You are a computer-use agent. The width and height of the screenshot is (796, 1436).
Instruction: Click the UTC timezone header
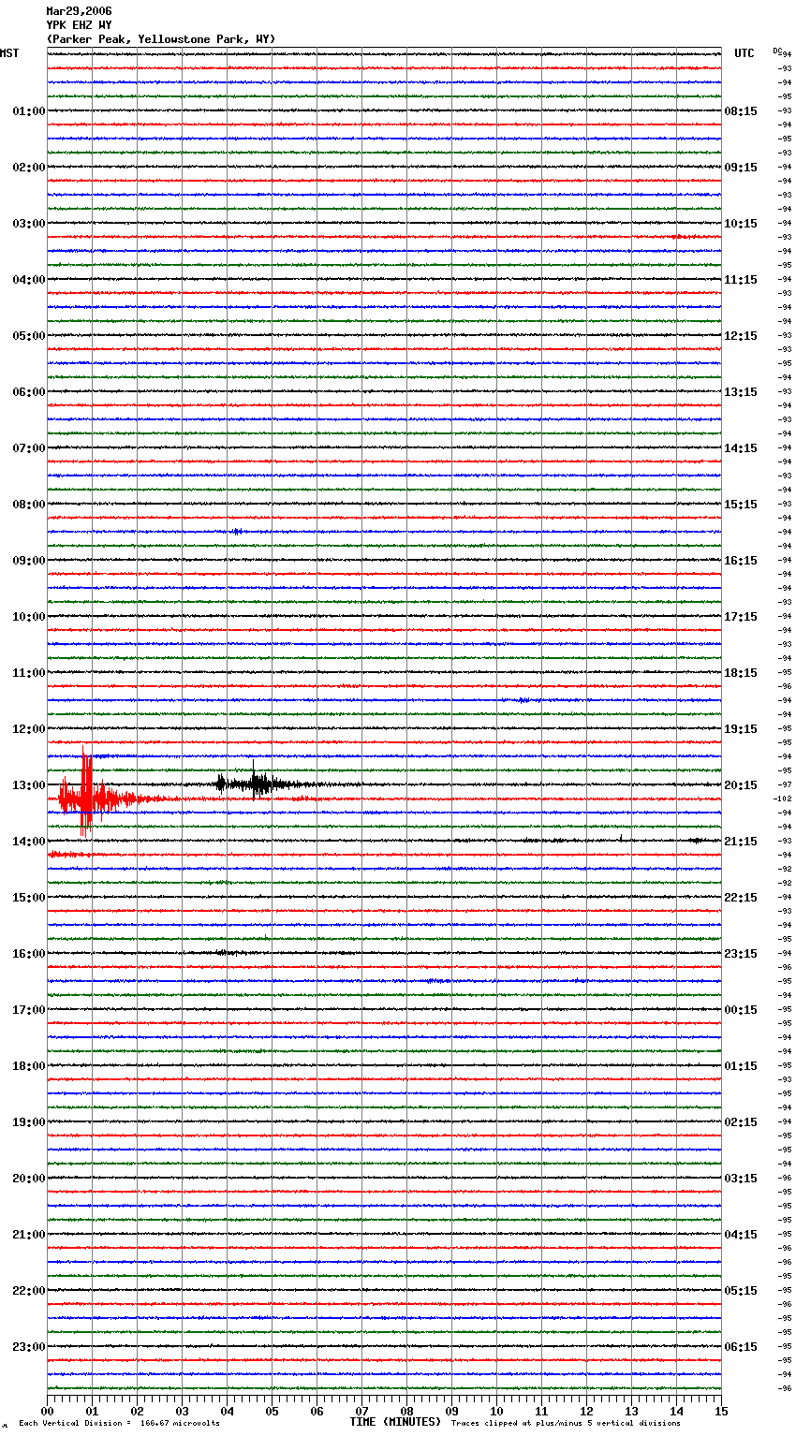tap(744, 53)
